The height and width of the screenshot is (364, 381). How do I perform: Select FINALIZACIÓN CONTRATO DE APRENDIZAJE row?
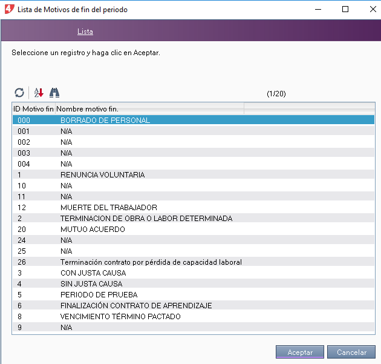pos(136,306)
